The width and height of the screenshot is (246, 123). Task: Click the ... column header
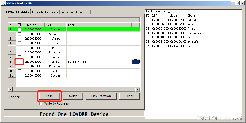[136, 25]
